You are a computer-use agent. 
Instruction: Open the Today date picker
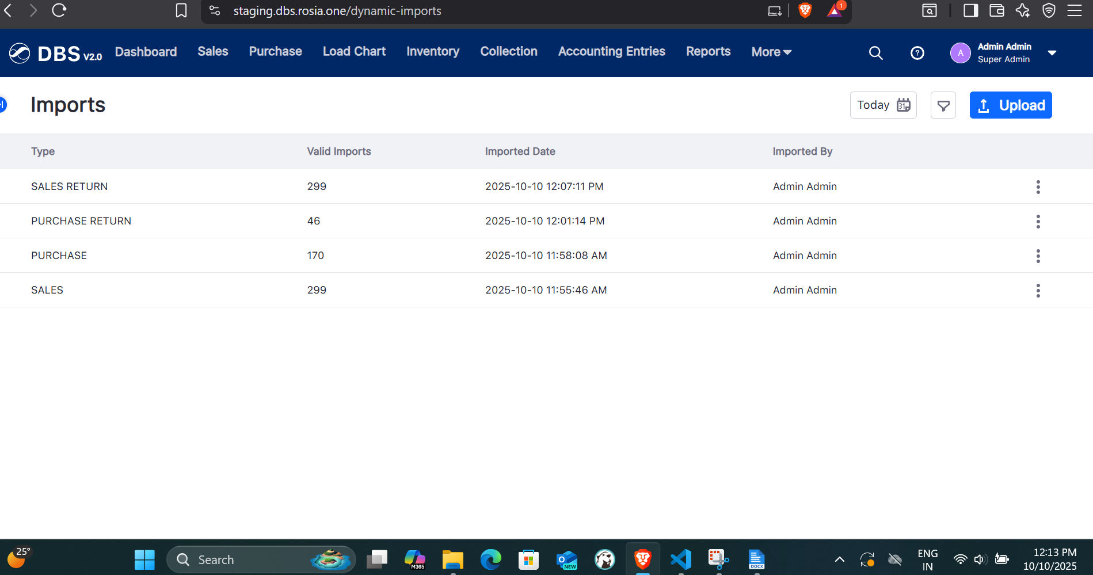click(883, 105)
